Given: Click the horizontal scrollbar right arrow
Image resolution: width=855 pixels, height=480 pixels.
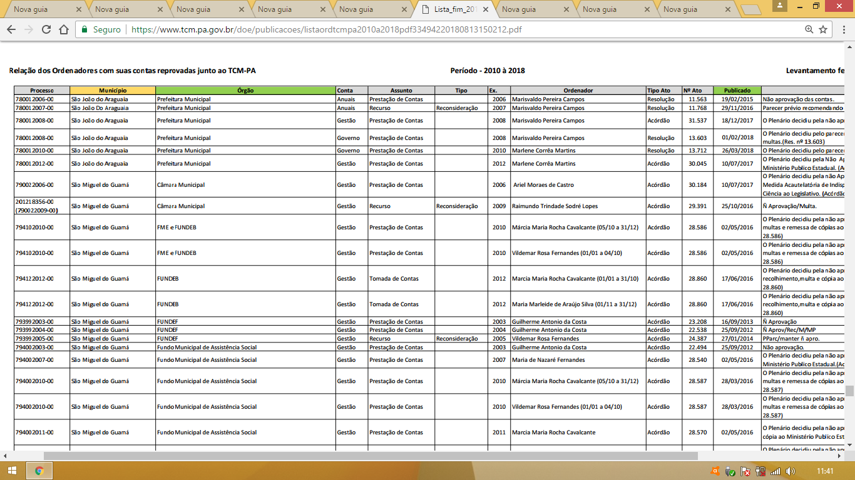Looking at the screenshot, I should (x=839, y=456).
